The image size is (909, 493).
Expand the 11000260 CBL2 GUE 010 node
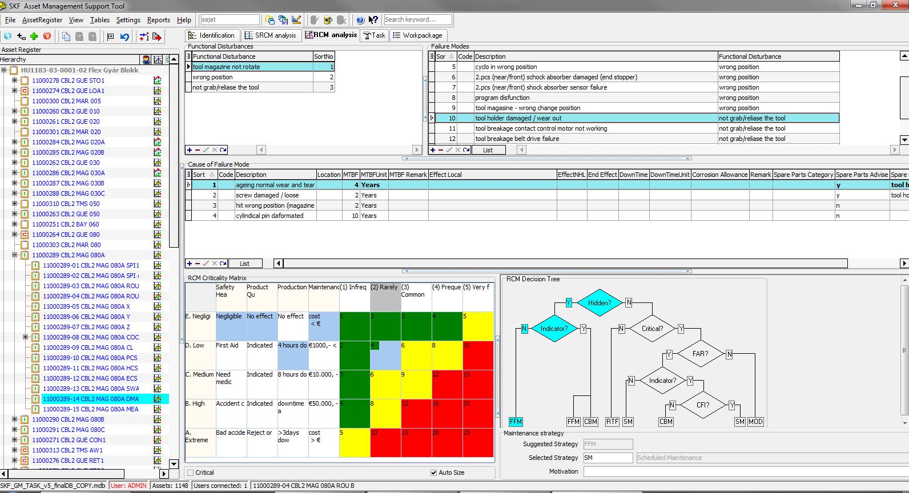[x=15, y=111]
